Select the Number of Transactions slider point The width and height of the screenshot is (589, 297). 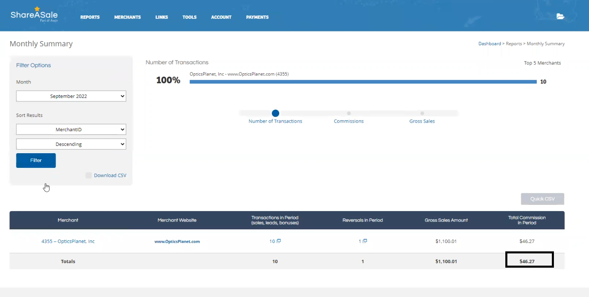point(276,113)
